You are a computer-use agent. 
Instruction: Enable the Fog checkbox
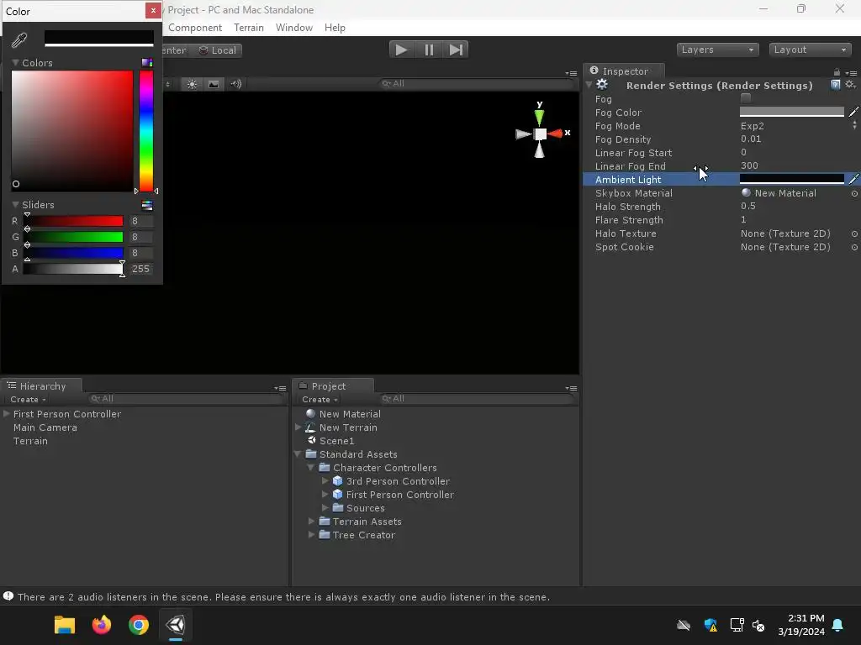point(745,99)
